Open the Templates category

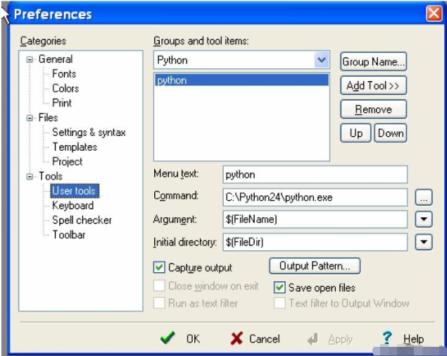(x=75, y=147)
